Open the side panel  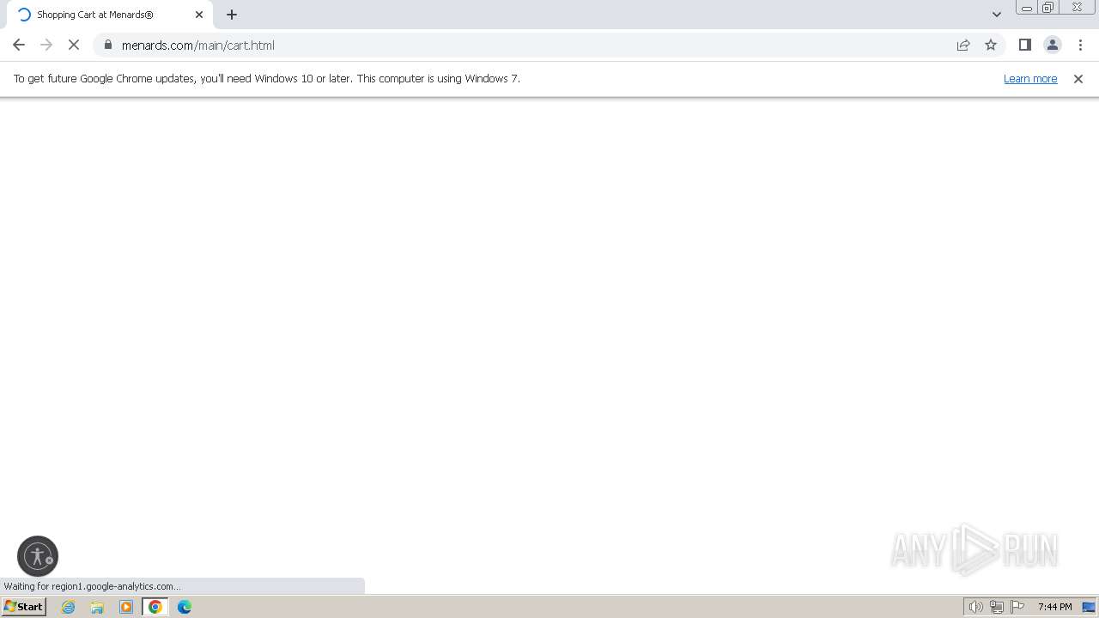coord(1024,45)
